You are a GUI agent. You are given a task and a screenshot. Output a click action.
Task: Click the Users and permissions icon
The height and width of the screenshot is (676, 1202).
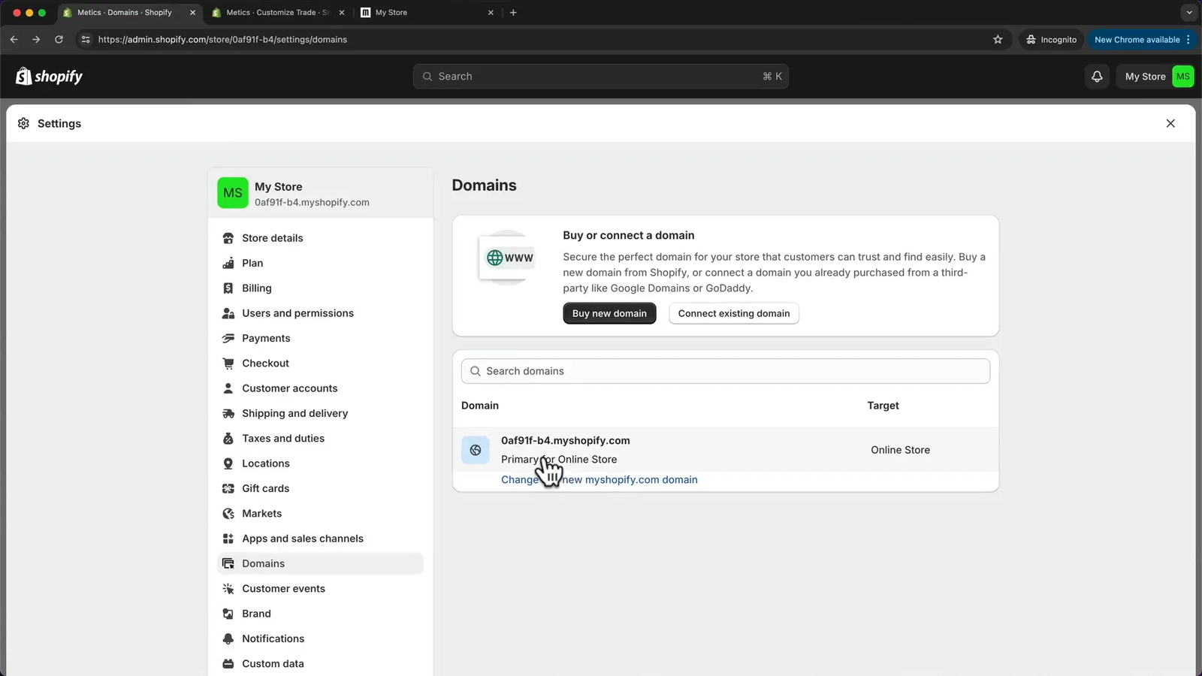(228, 313)
